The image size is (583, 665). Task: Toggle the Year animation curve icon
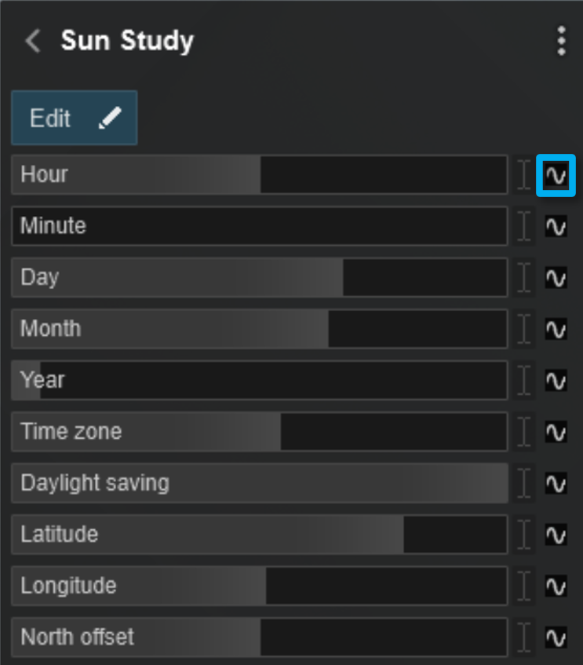pyautogui.click(x=556, y=381)
